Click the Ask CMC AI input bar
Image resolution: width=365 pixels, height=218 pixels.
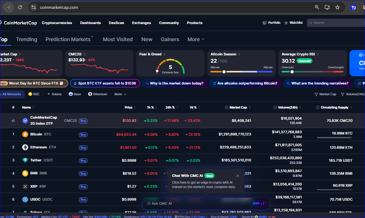[x=206, y=203]
